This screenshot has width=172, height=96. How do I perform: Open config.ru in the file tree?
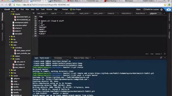[x=16, y=84]
